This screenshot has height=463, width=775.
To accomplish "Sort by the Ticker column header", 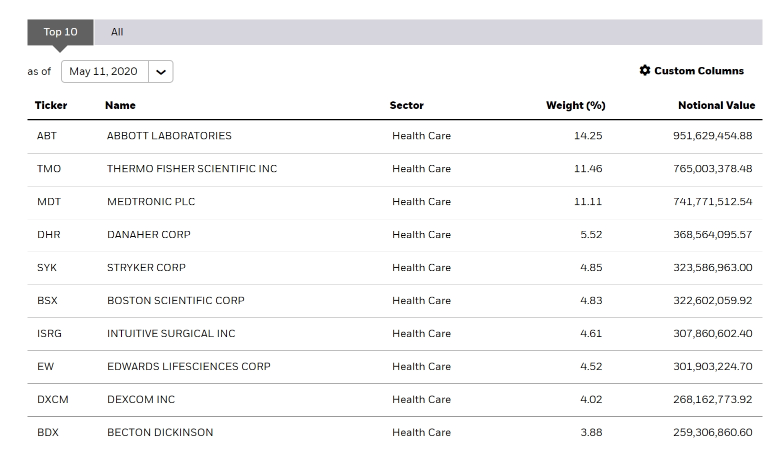I will point(51,105).
